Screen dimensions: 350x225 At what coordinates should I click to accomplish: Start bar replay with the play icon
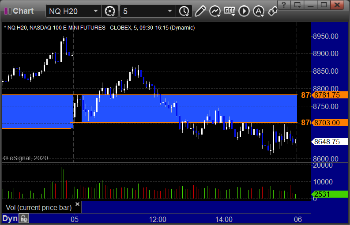tap(244, 11)
